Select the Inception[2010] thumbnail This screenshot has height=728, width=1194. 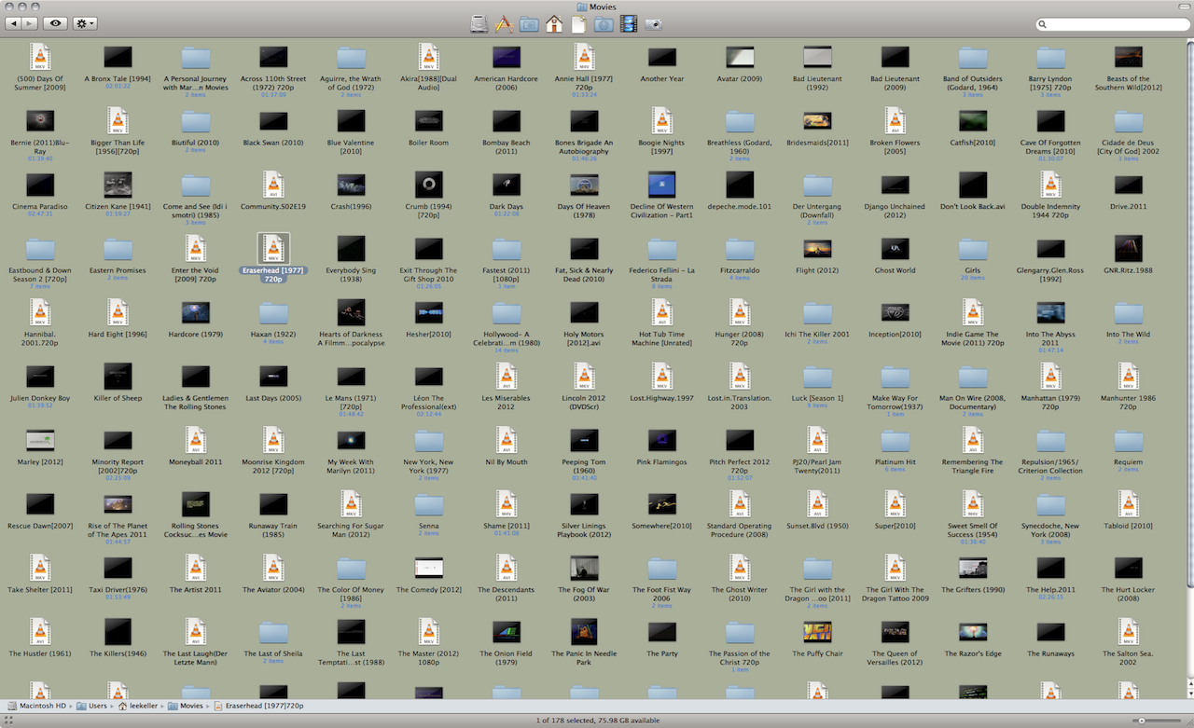[895, 312]
